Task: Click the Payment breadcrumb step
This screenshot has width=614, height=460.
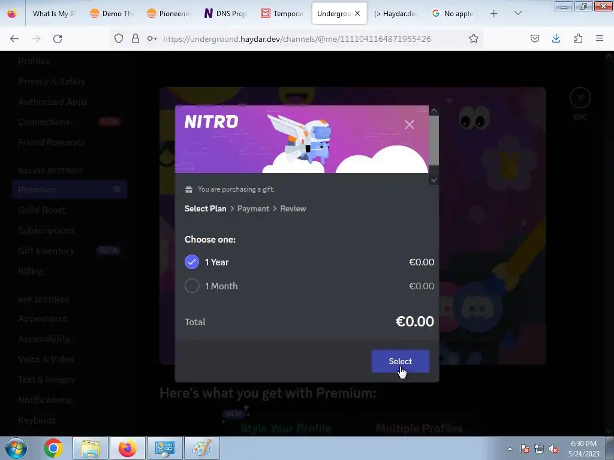Action: click(253, 208)
